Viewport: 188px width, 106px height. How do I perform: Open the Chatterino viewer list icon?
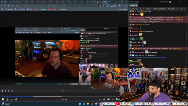(181, 9)
